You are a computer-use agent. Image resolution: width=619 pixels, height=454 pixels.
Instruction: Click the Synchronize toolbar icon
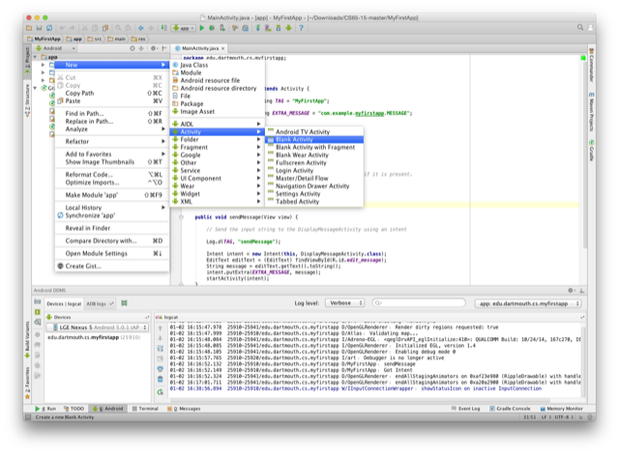[x=49, y=28]
